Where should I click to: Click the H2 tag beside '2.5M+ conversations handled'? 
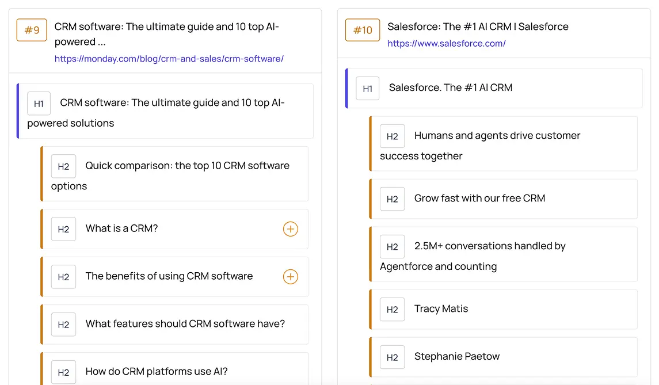392,247
